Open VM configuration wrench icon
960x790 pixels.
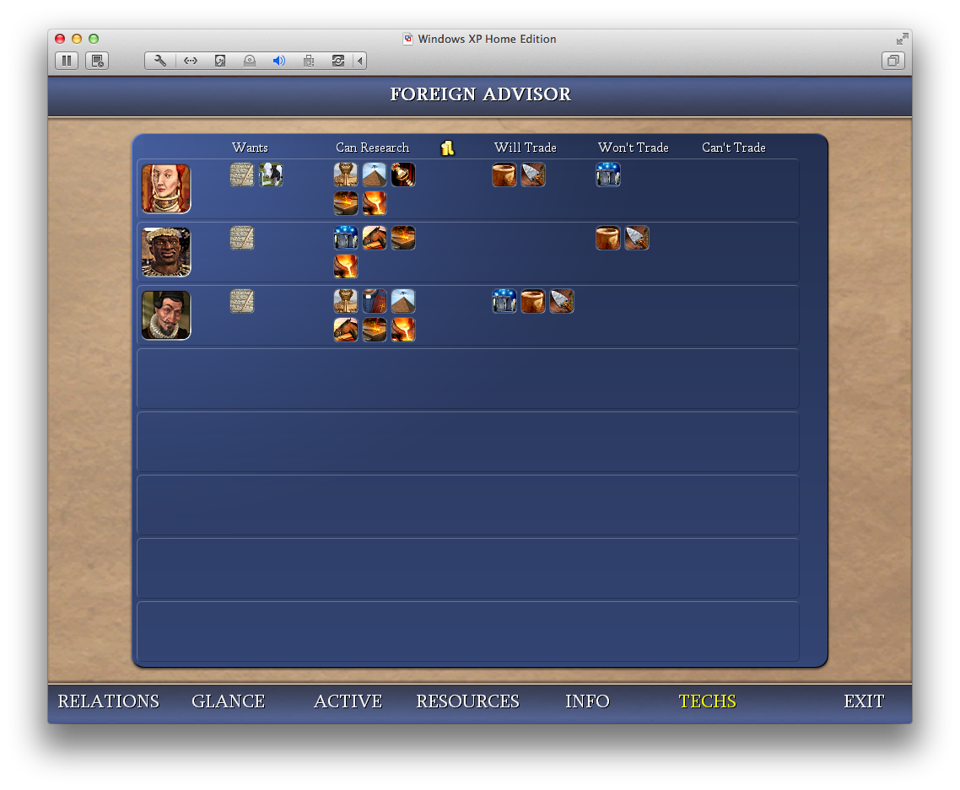[160, 61]
